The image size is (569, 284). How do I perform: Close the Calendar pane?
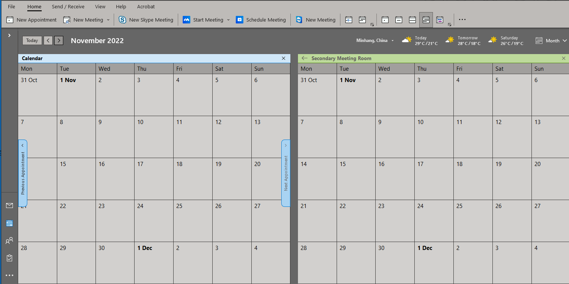point(284,58)
